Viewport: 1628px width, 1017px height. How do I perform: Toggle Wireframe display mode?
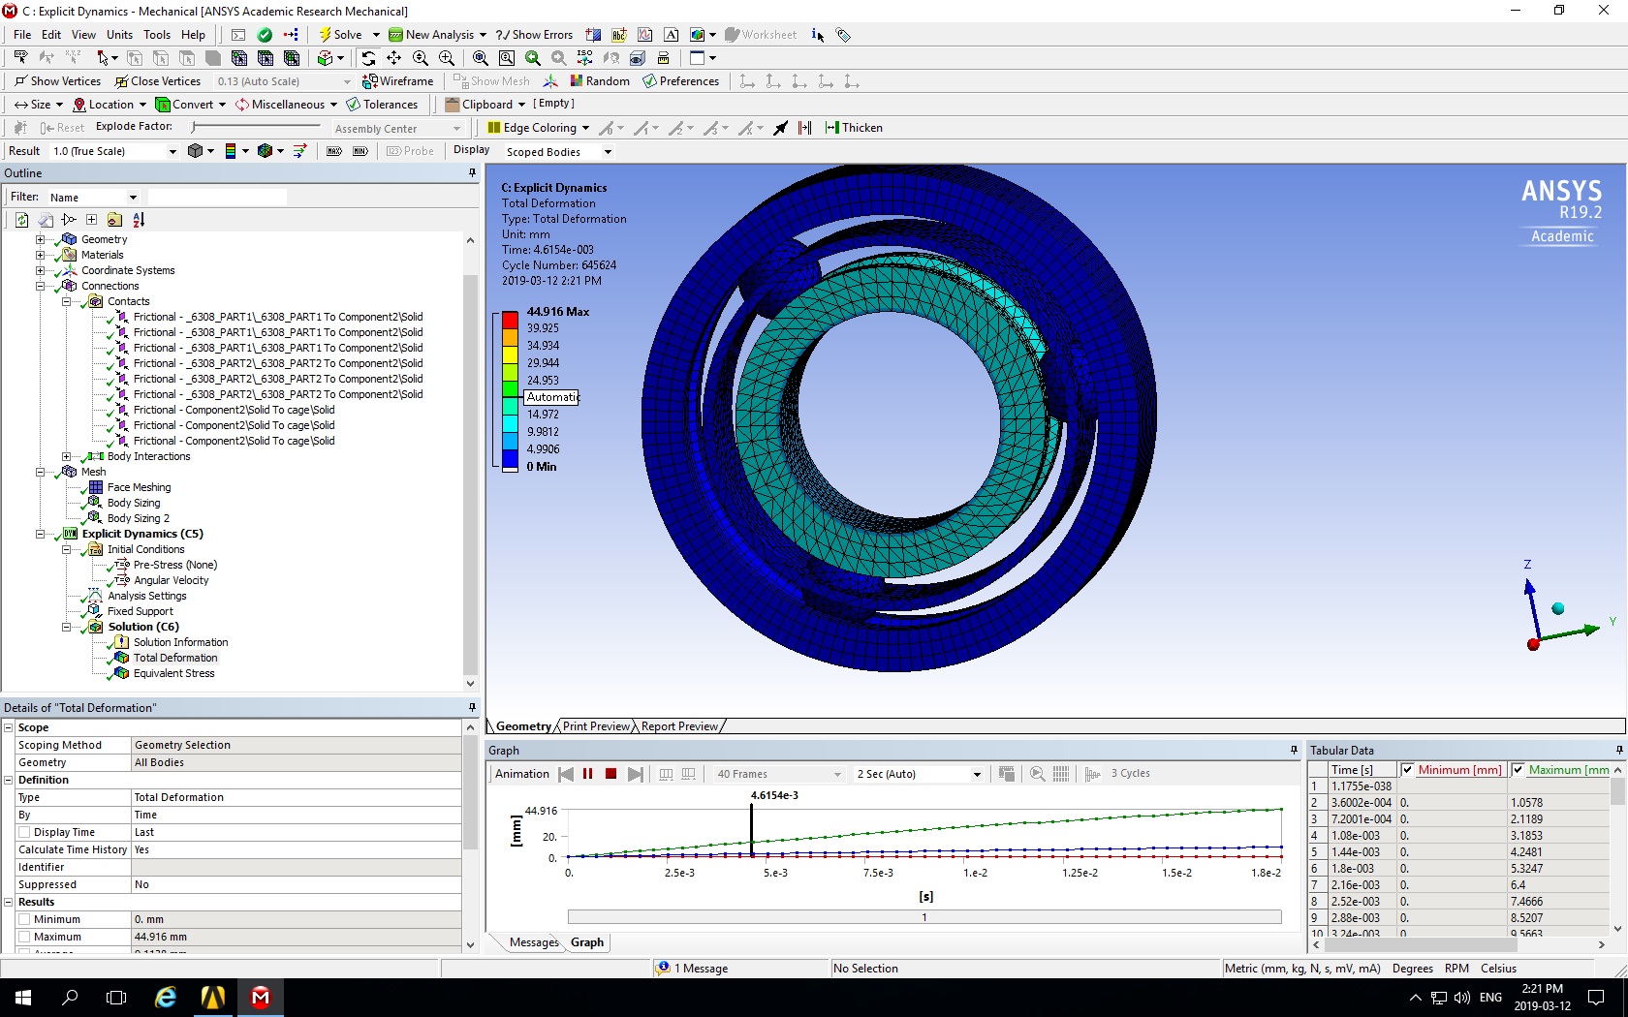(x=397, y=81)
